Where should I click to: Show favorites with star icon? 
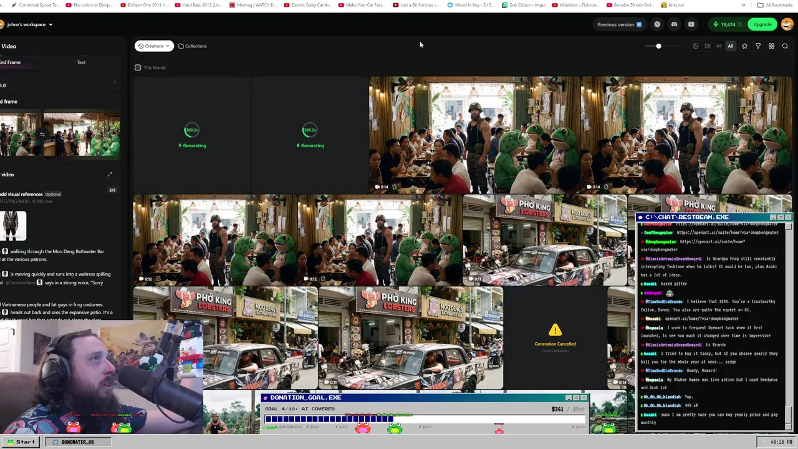pyautogui.click(x=744, y=46)
